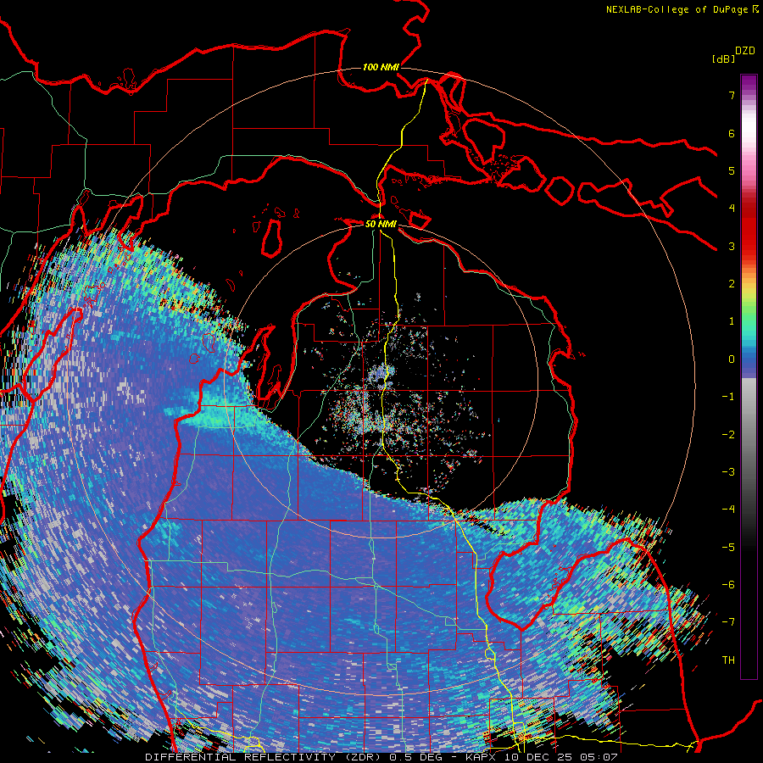This screenshot has height=763, width=763.
Task: Click the scale value -6
Action: coord(728,585)
